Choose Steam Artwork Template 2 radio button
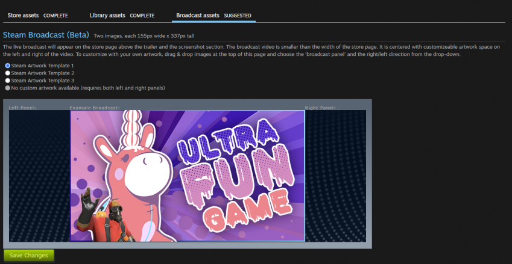 point(7,73)
